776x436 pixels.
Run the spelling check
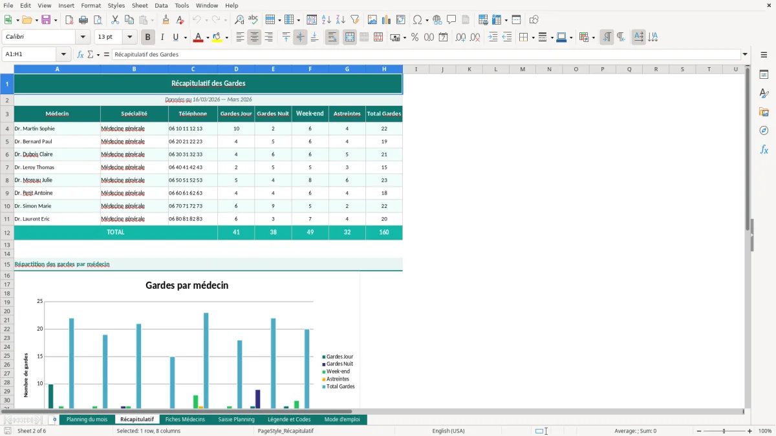tap(253, 20)
